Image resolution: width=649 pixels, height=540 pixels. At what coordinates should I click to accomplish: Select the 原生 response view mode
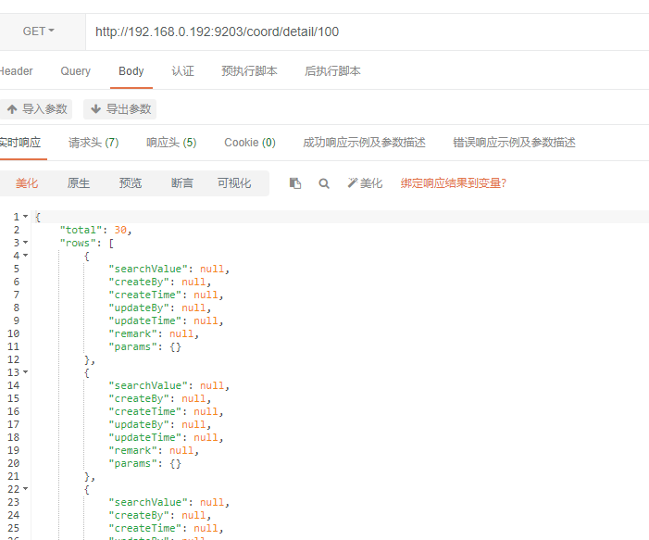click(79, 183)
